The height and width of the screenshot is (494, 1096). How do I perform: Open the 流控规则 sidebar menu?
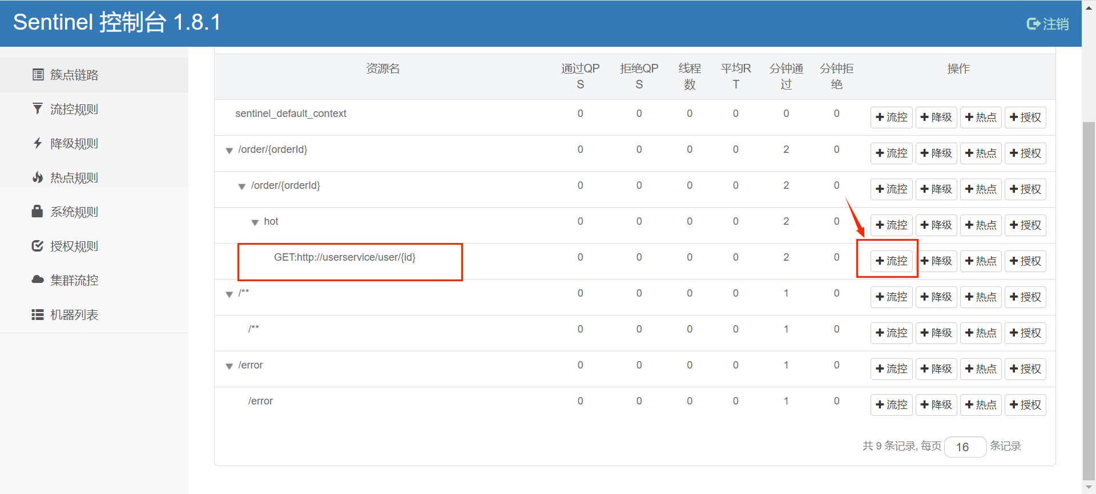click(94, 109)
